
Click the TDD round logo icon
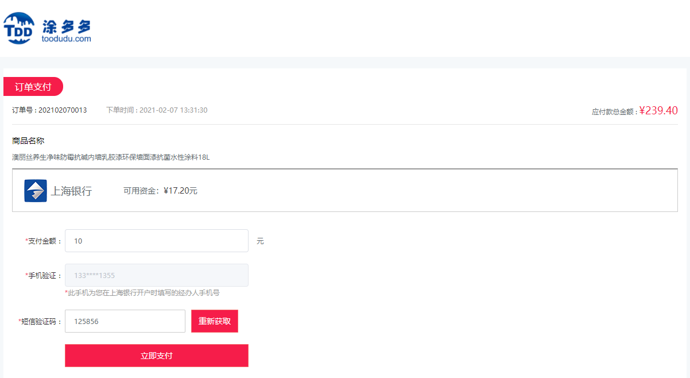tap(20, 28)
